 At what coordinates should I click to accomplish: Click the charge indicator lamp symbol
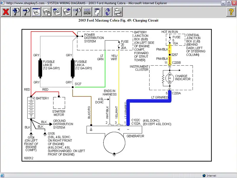pos(169,78)
